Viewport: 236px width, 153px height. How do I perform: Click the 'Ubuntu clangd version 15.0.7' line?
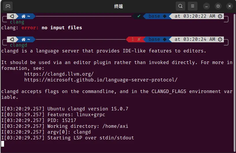[x=88, y=109]
